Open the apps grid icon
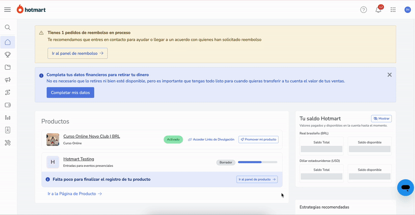 (393, 10)
